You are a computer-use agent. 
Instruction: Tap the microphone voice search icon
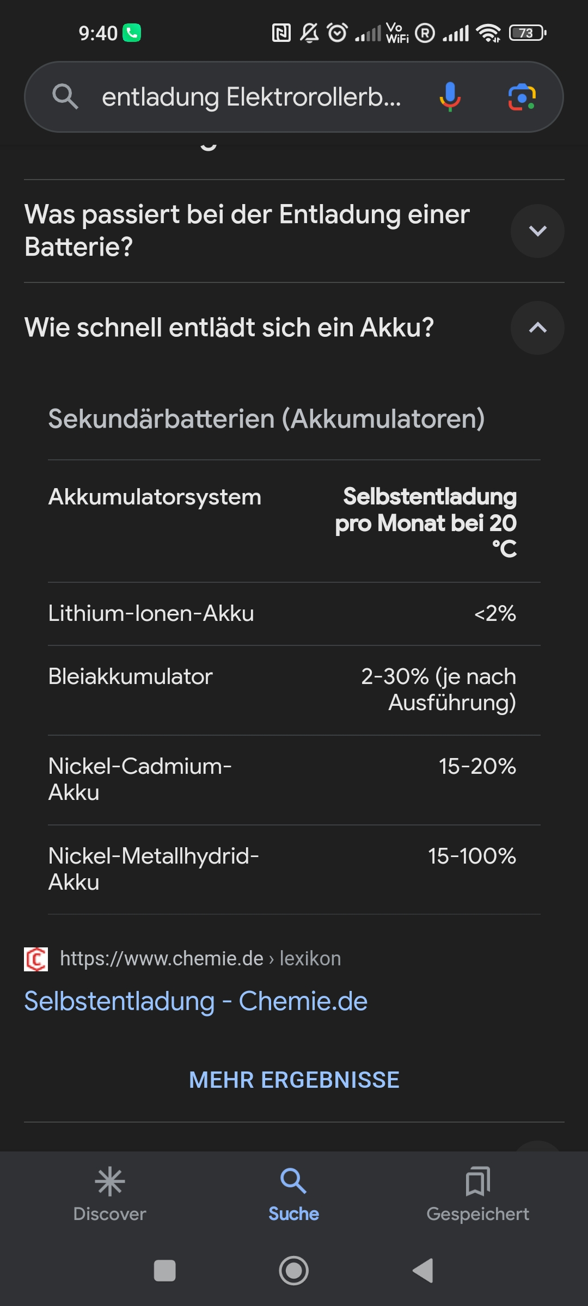click(x=450, y=97)
